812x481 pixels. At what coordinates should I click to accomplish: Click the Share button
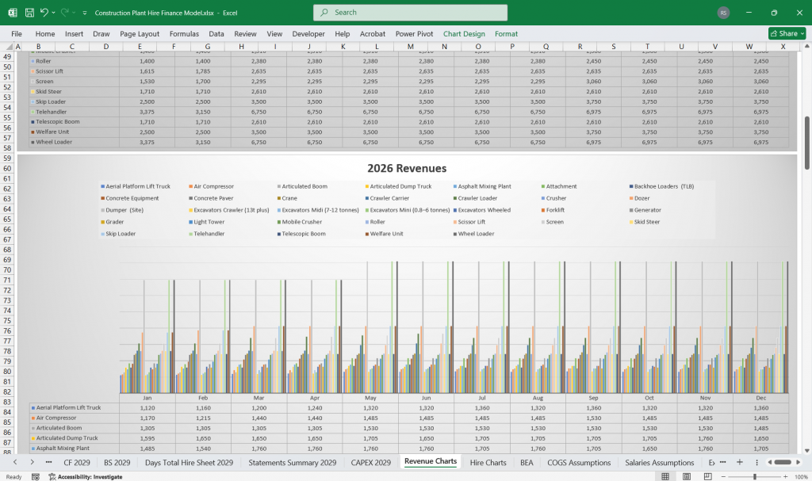pos(786,33)
